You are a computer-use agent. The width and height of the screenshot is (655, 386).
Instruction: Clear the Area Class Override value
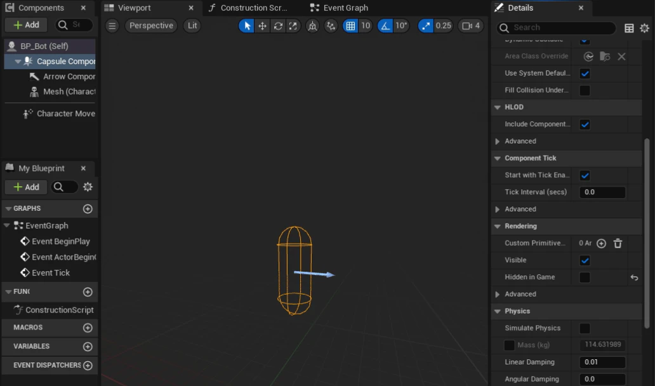(x=621, y=57)
